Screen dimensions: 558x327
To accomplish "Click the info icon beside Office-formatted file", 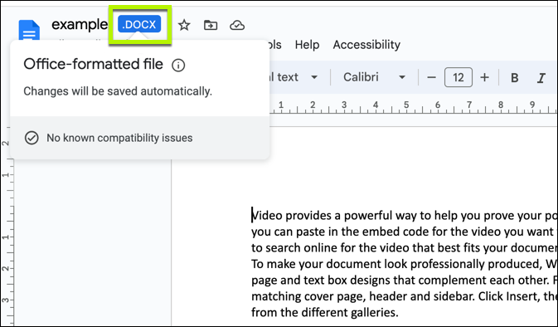I will click(178, 66).
